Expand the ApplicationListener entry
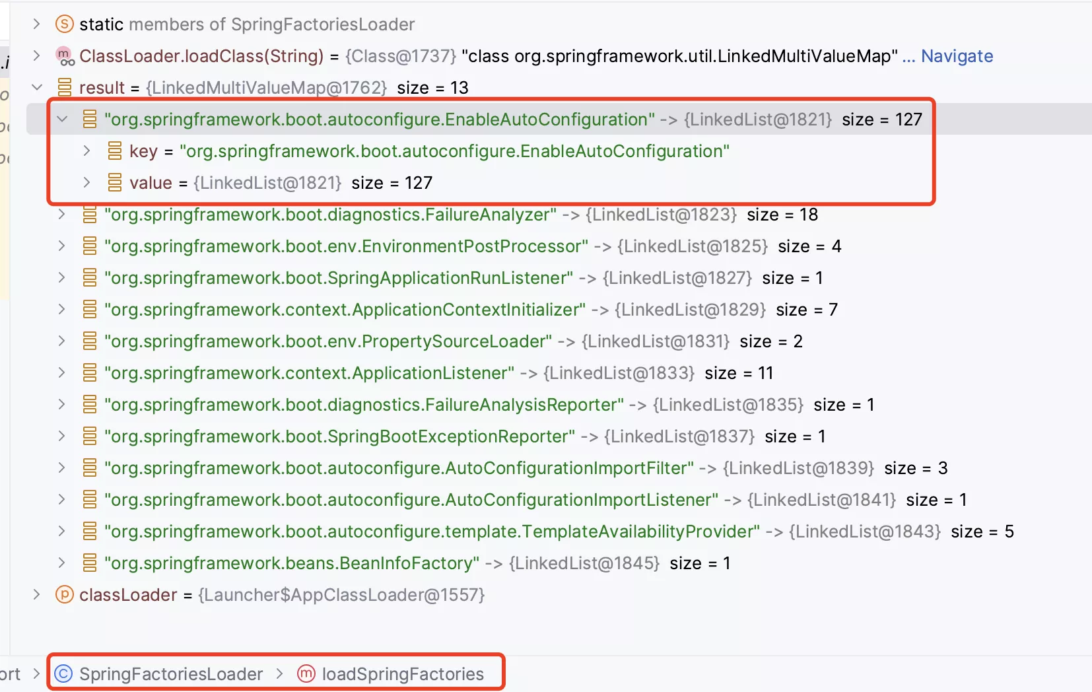Screen dimensions: 1092x692 click(62, 373)
